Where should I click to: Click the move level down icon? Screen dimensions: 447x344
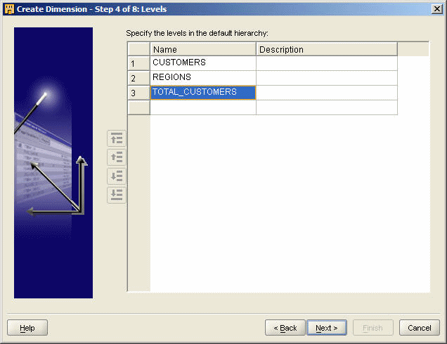coord(117,176)
